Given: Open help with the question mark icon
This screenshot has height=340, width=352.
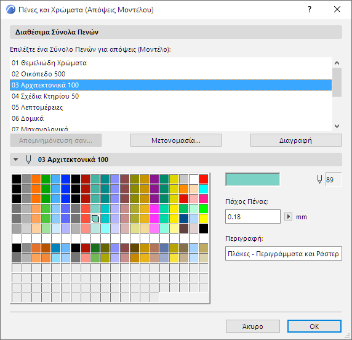Looking at the screenshot, I should point(310,9).
